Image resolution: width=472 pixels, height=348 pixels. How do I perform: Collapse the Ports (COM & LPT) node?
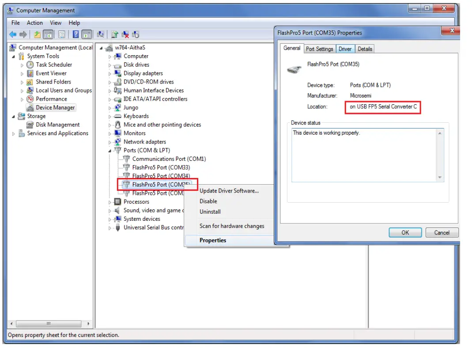pos(110,150)
